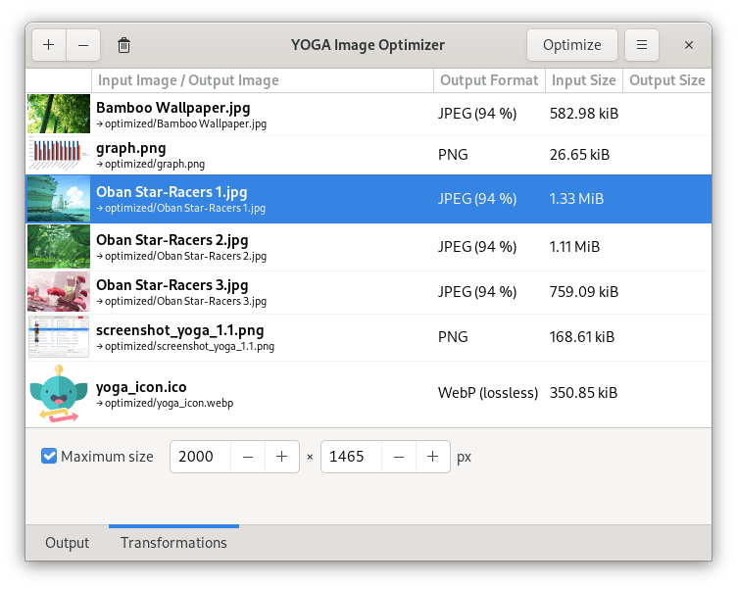Increase the maximum height value
Image resolution: width=737 pixels, height=589 pixels.
432,457
